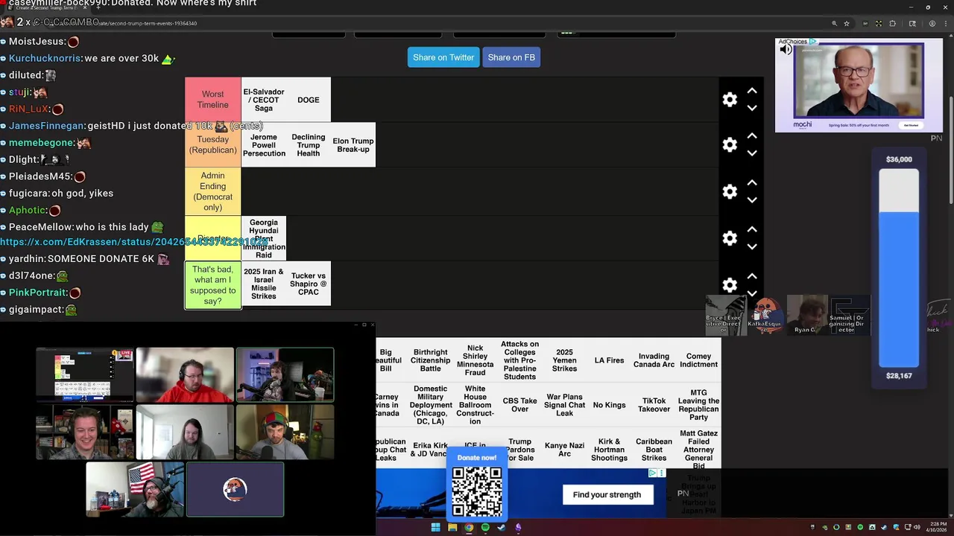The image size is (954, 536).
Task: Select the Tucker vs Shapiro @ CPAC card
Action: pos(309,284)
